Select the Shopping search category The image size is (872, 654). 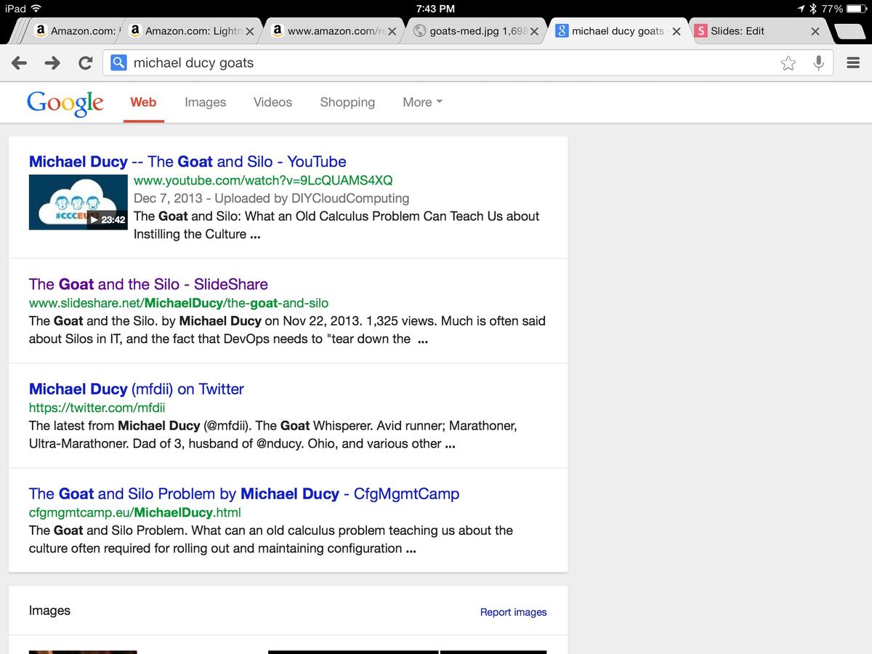(347, 102)
